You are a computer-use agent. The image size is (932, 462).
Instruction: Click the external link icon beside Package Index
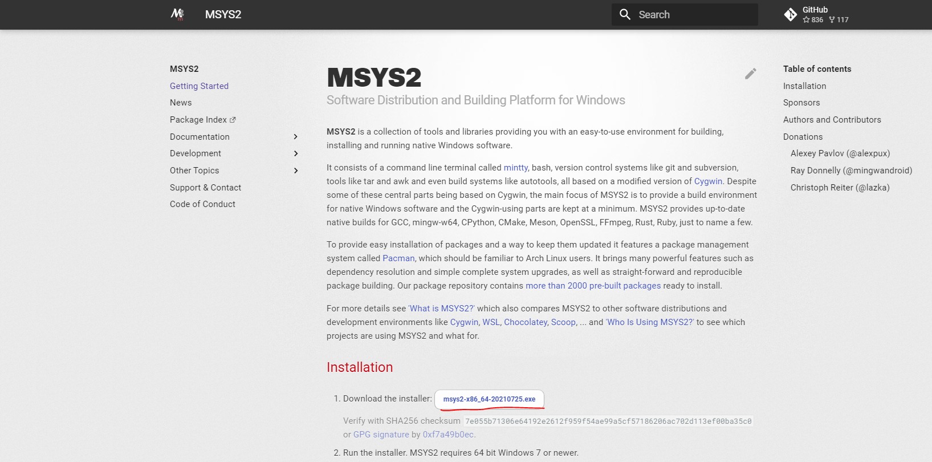pyautogui.click(x=233, y=120)
